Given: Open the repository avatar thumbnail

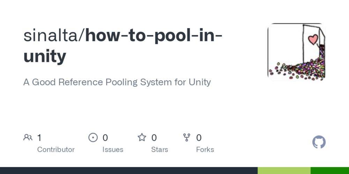Looking at the screenshot, I should pos(296,52).
